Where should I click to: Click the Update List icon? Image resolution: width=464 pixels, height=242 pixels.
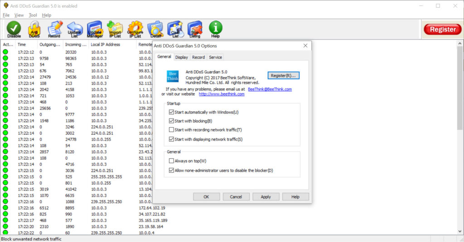click(x=74, y=29)
